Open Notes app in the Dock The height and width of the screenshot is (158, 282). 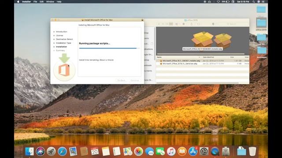coord(106,151)
